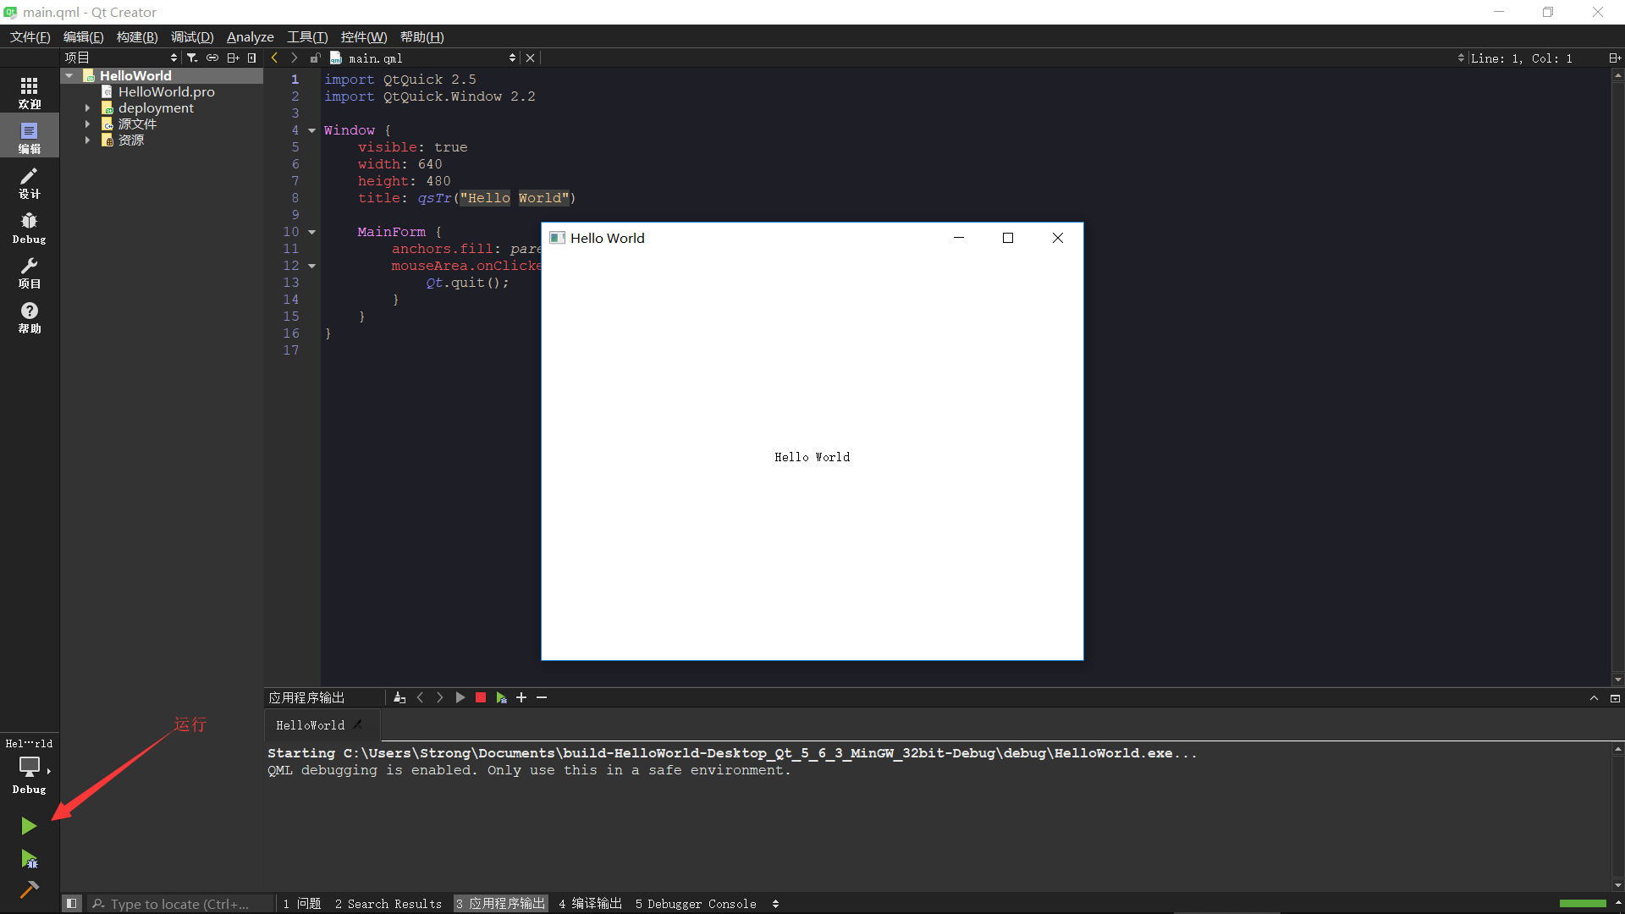Screen dimensions: 1625x914
Task: Build the project with the hammer icon
Action: tap(29, 889)
